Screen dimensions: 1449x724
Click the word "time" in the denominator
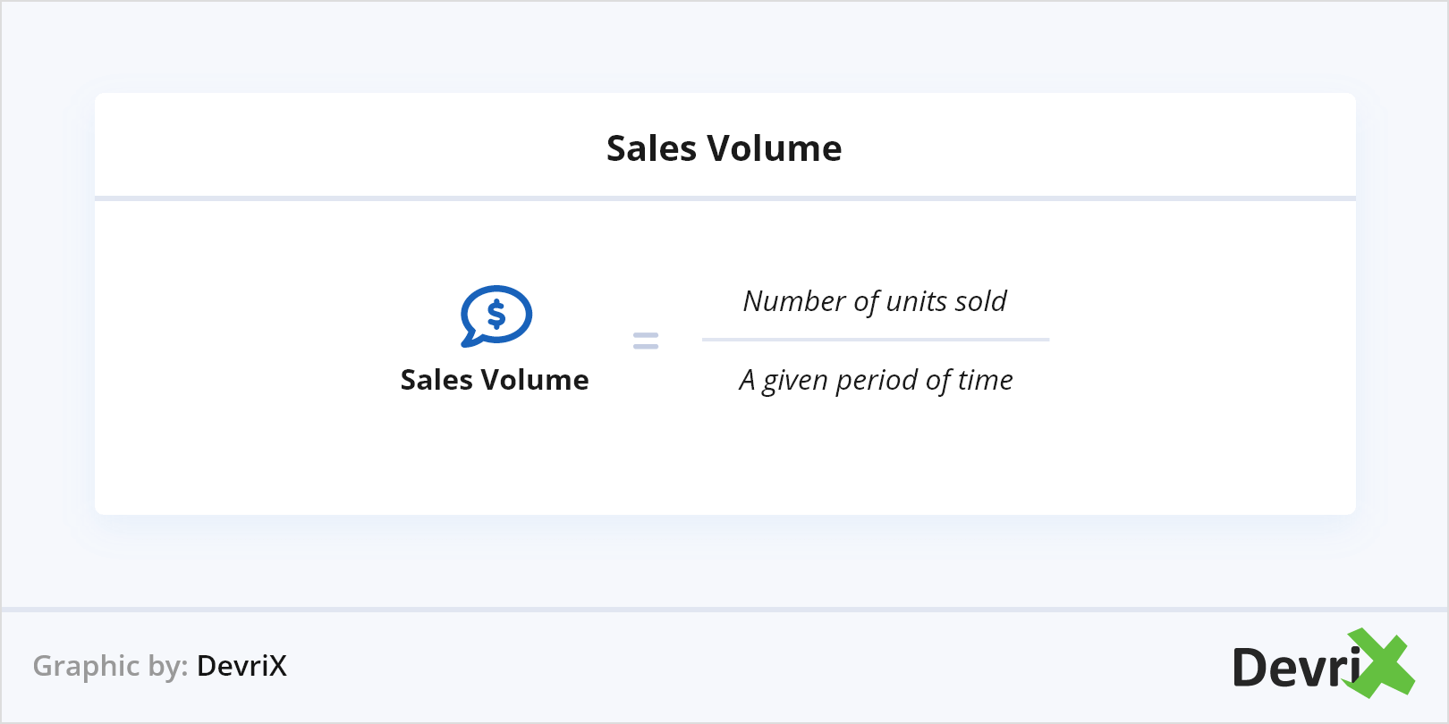985,380
